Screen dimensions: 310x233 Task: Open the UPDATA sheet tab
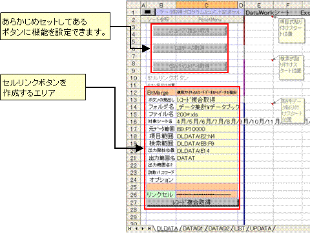pyautogui.click(x=261, y=228)
